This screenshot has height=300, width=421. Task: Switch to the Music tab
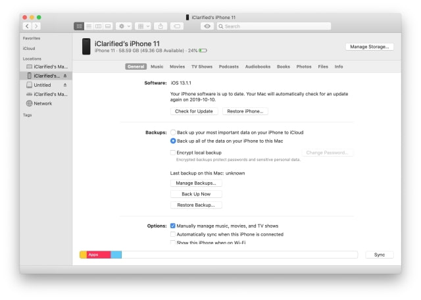coord(157,66)
